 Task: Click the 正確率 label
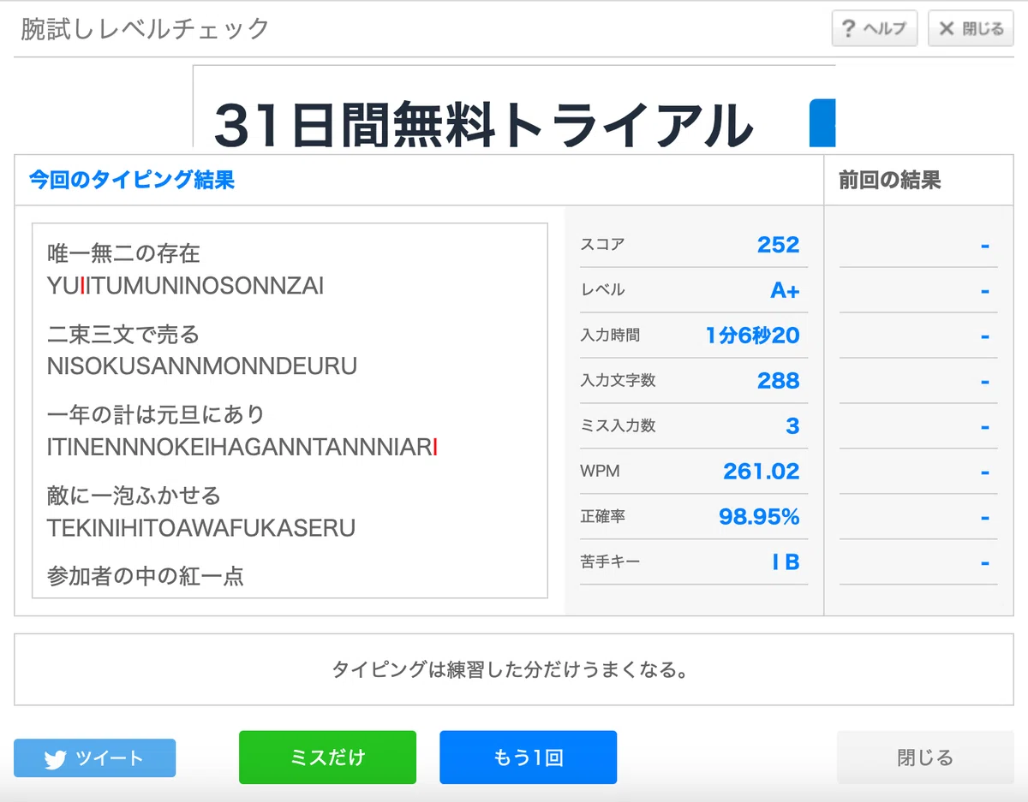602,517
